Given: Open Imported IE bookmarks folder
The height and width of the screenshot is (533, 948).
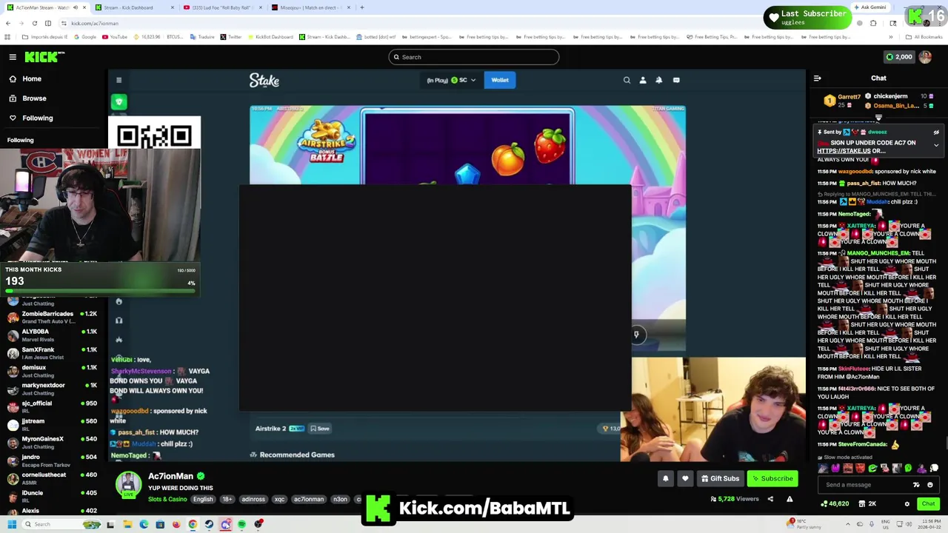Looking at the screenshot, I should [x=44, y=37].
